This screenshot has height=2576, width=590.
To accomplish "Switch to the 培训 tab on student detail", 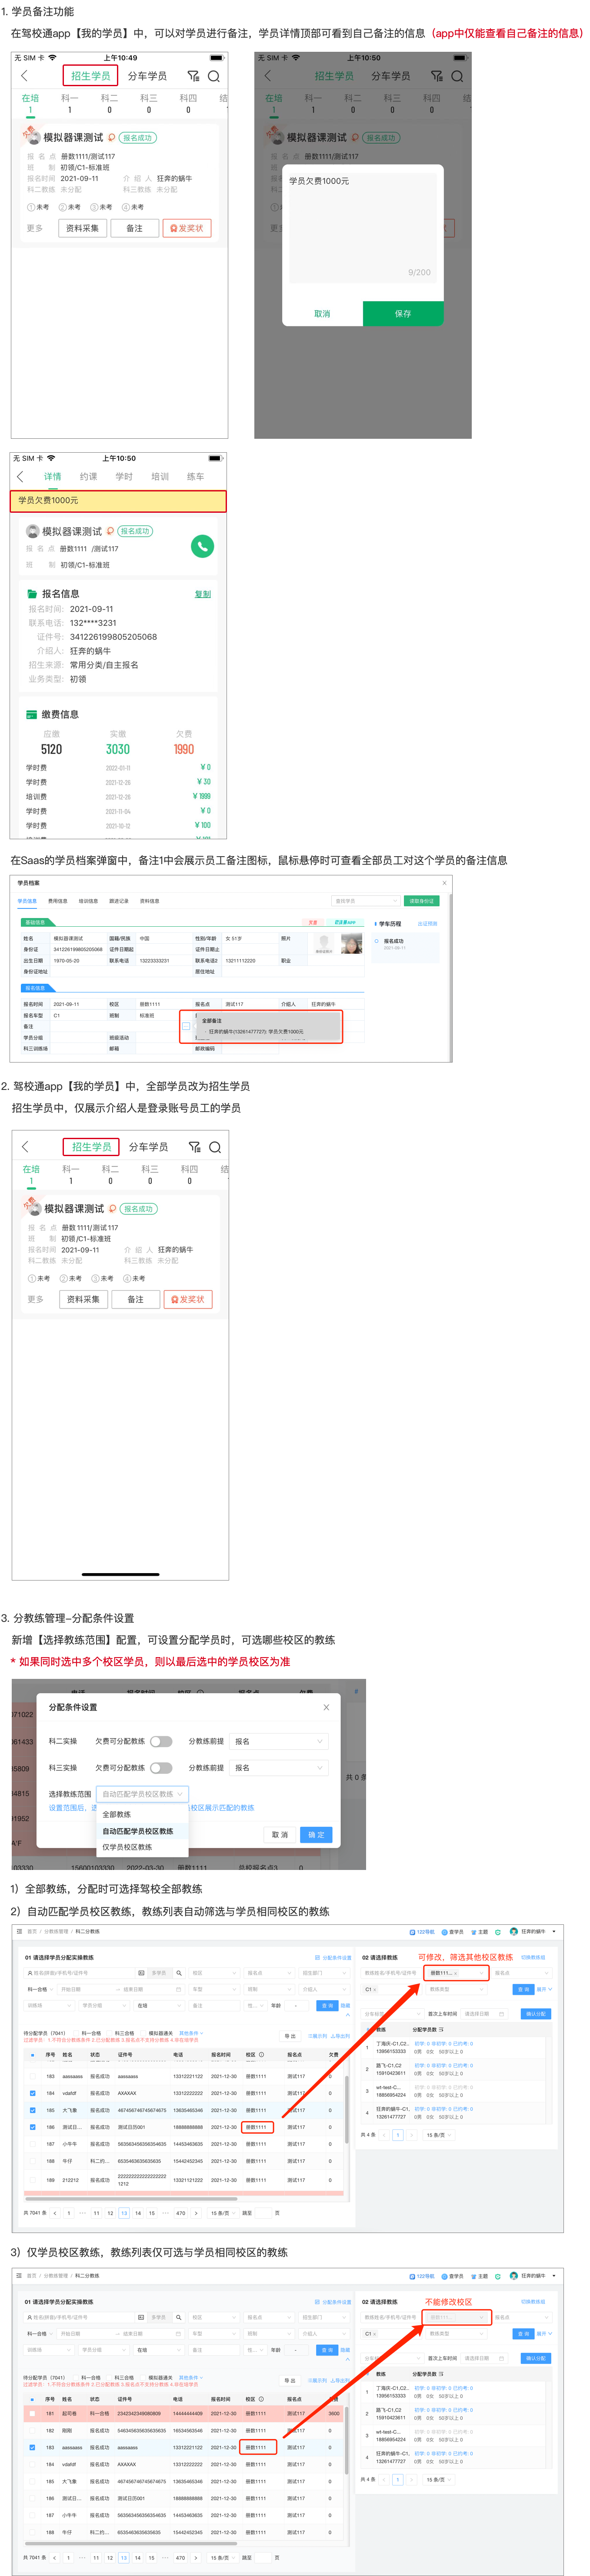I will tap(160, 476).
